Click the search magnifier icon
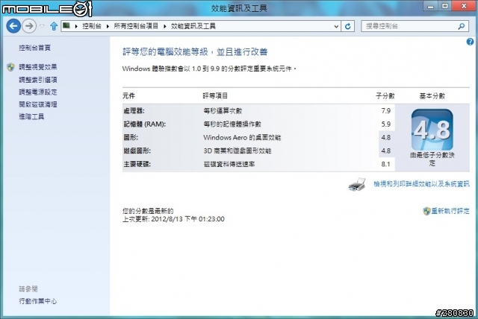Viewport: 478px width, 319px height. (462, 26)
